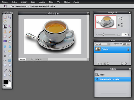The height and width of the screenshot is (100, 134).
Task: Select the Brush tool
Action: coord(10,37)
